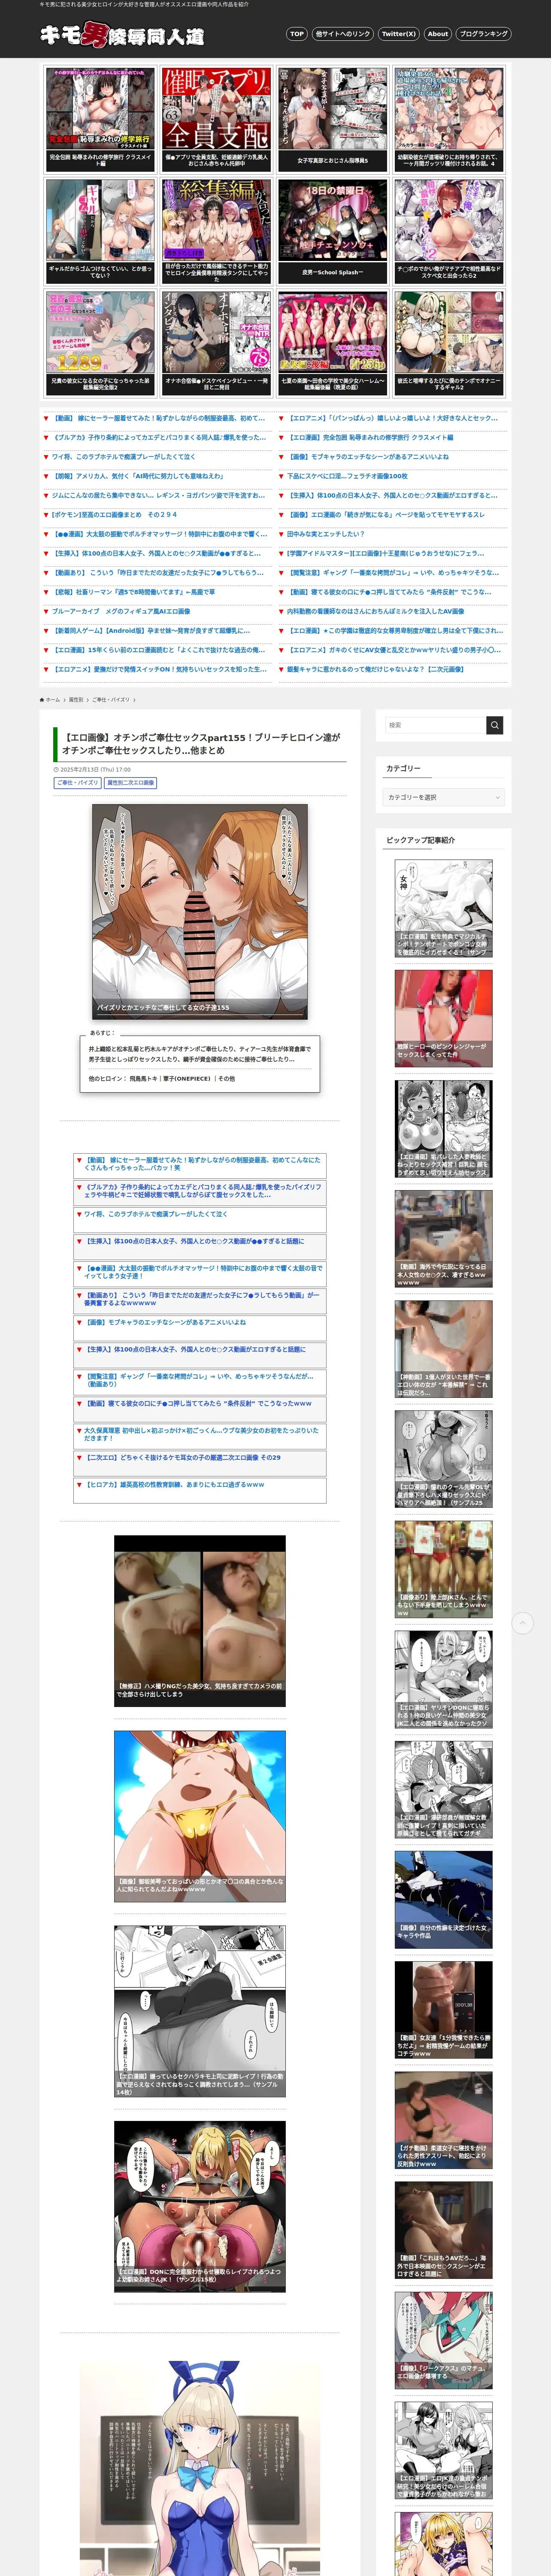Focus the 検索 search input field
551x2576 pixels.
436,725
